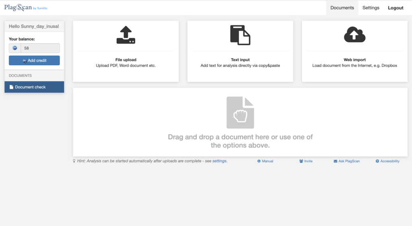Viewport: 412px width, 226px height.
Task: Click the lightbulb hint icon
Action: [74, 161]
